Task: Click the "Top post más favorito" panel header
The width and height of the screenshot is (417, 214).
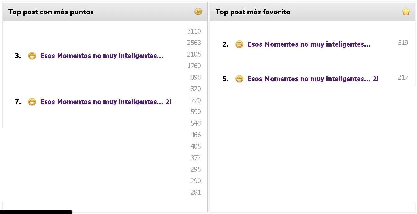Action: click(253, 12)
